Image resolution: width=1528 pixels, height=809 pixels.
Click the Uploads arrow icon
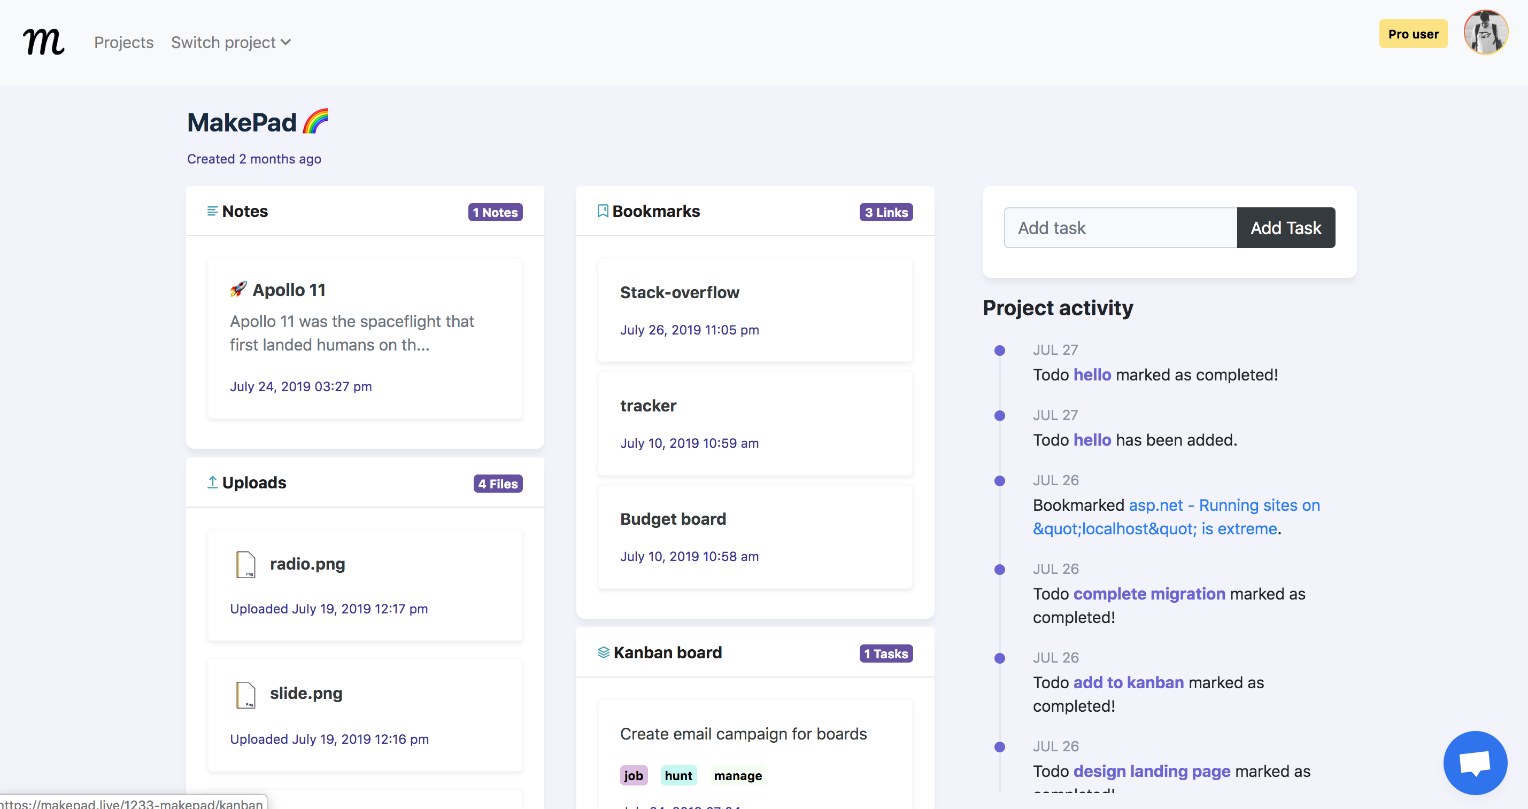(x=212, y=483)
